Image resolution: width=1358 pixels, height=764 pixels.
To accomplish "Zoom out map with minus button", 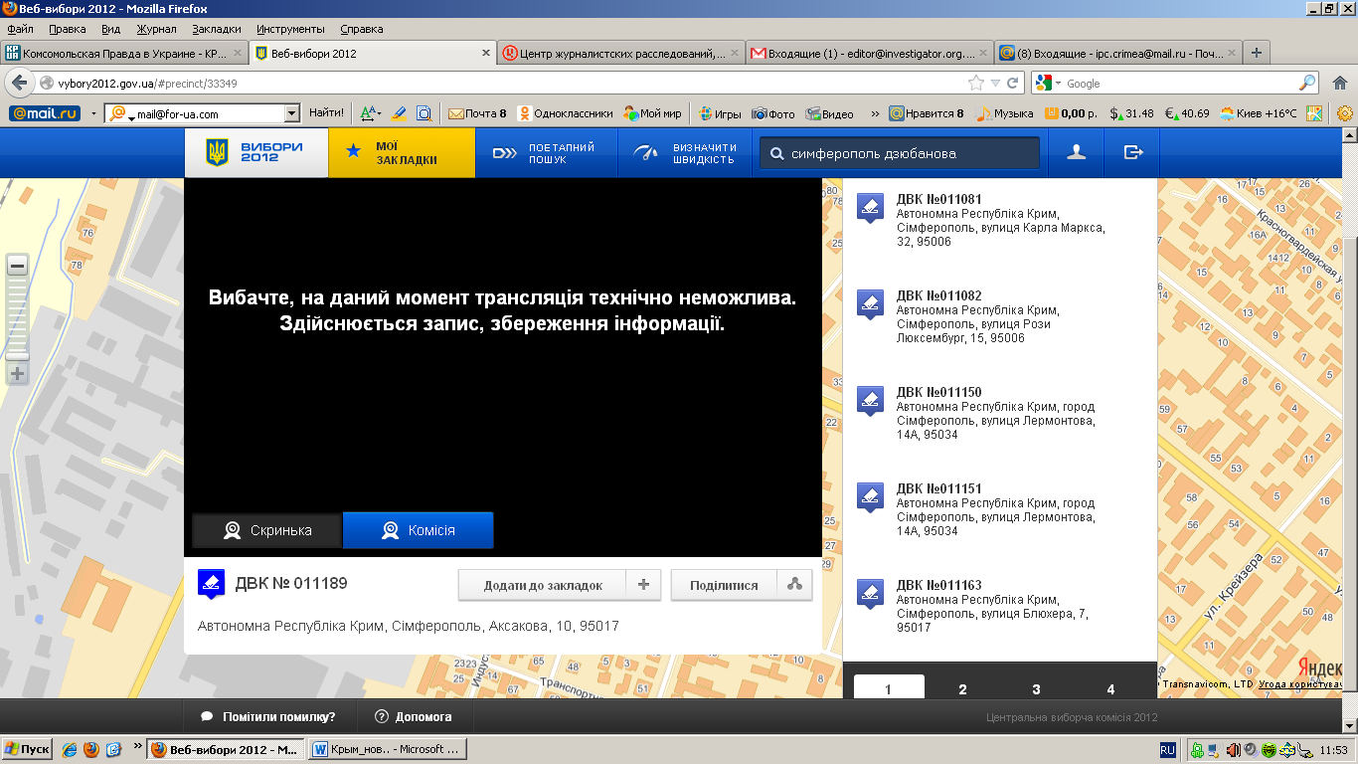I will [x=17, y=265].
